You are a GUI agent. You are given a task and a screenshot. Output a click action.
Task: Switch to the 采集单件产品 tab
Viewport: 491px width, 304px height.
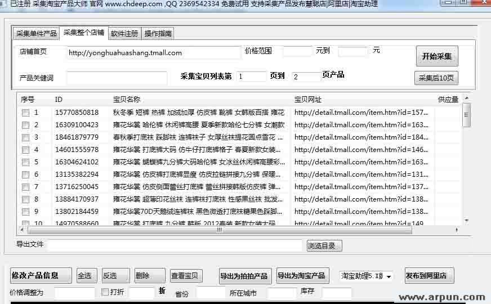click(x=36, y=34)
